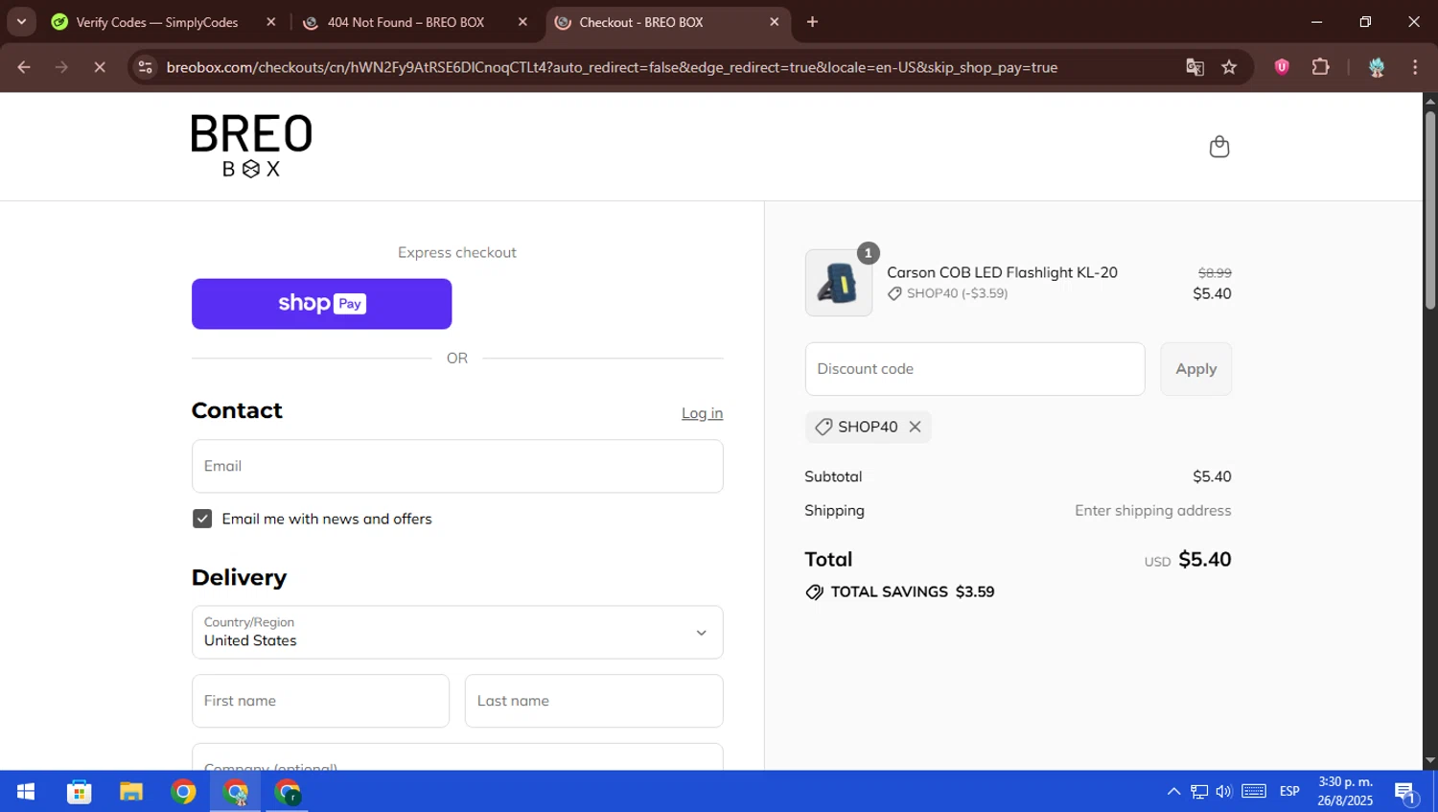Screen dimensions: 1438x812
Task: Click the TOTAL SAVINGS $3.59 text
Action: (913, 592)
